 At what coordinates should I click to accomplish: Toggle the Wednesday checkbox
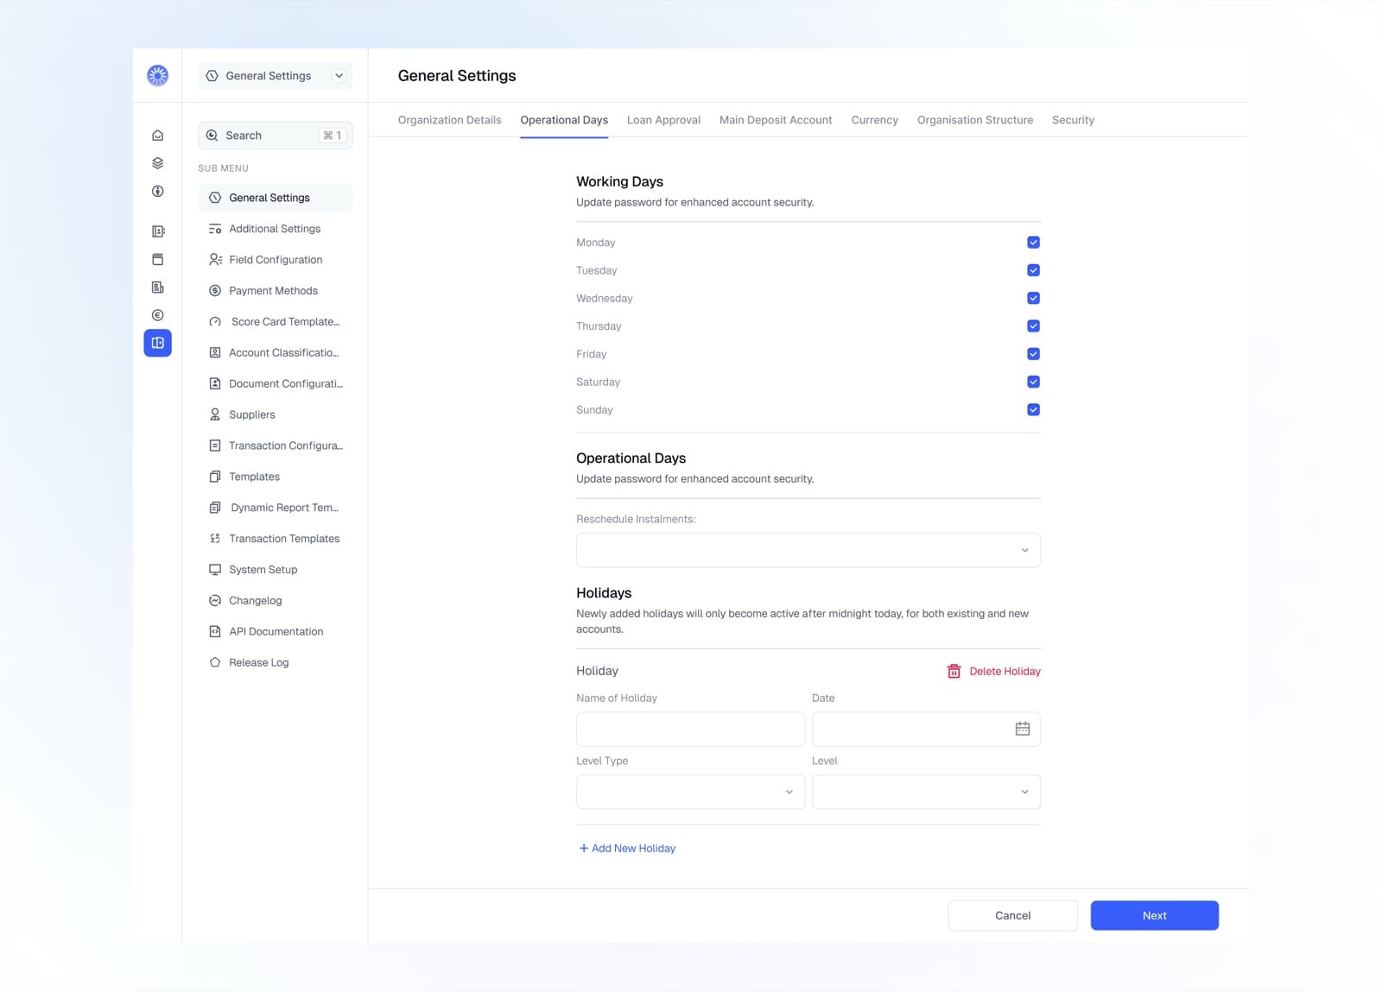coord(1033,298)
